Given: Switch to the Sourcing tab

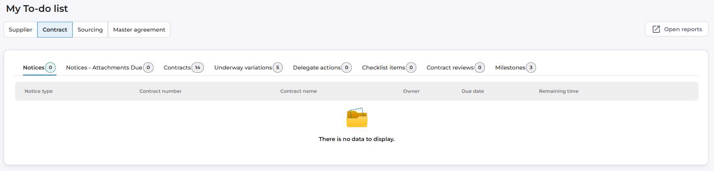Looking at the screenshot, I should pyautogui.click(x=90, y=30).
